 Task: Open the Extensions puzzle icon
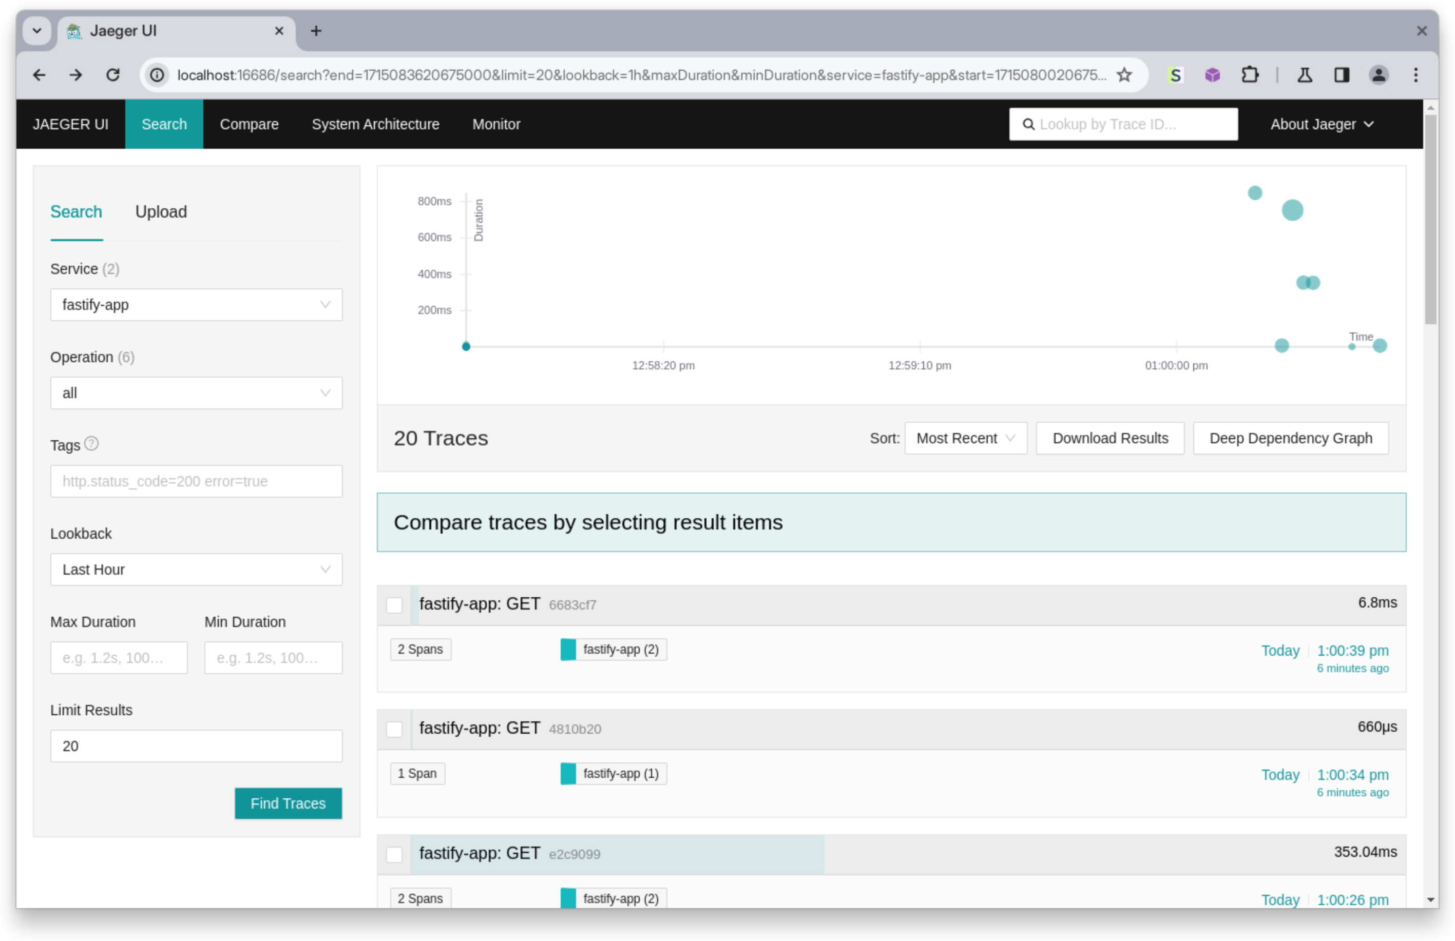(x=1250, y=75)
